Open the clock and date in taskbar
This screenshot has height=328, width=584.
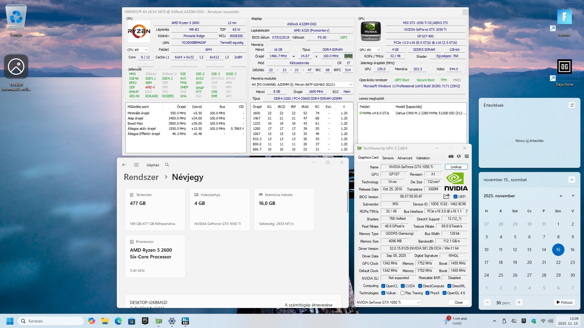point(568,321)
